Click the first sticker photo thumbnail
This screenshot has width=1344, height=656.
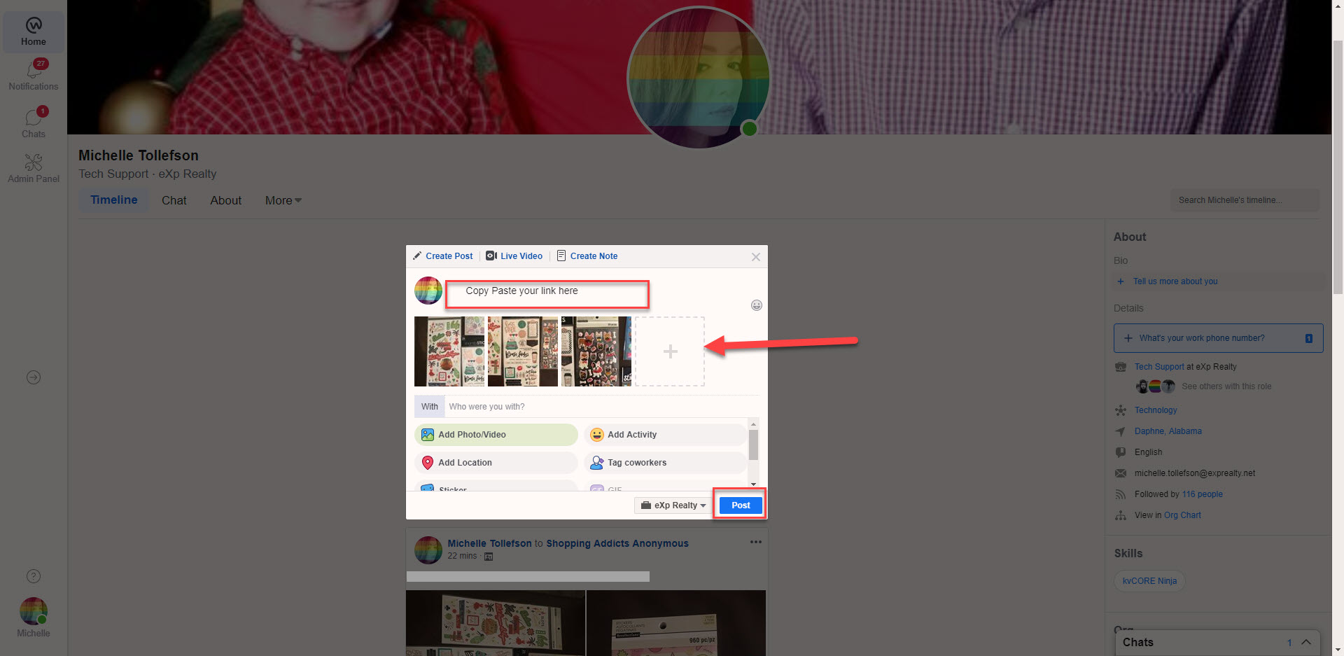click(x=449, y=351)
